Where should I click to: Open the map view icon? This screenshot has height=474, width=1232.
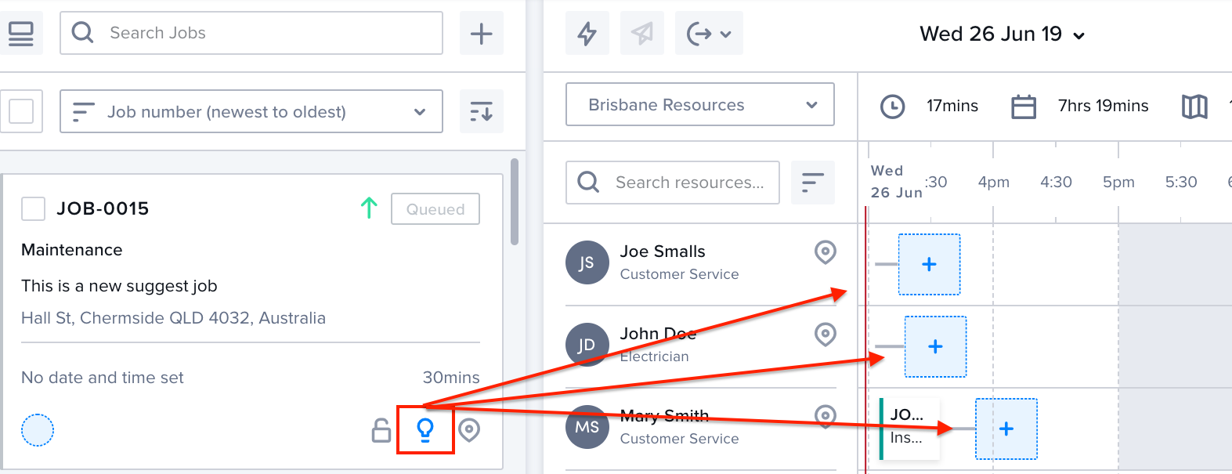[x=1194, y=107]
